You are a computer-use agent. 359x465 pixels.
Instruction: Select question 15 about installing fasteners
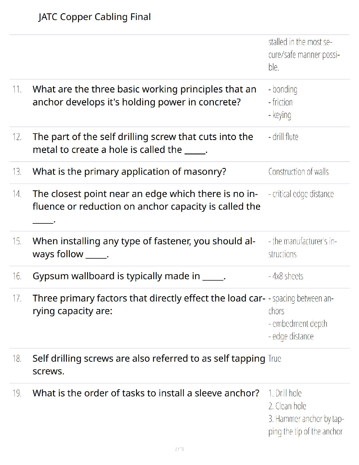[x=144, y=247]
